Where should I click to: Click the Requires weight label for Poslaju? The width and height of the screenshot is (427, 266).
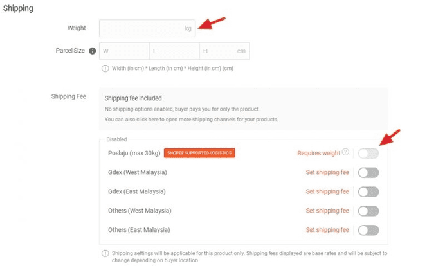[318, 153]
